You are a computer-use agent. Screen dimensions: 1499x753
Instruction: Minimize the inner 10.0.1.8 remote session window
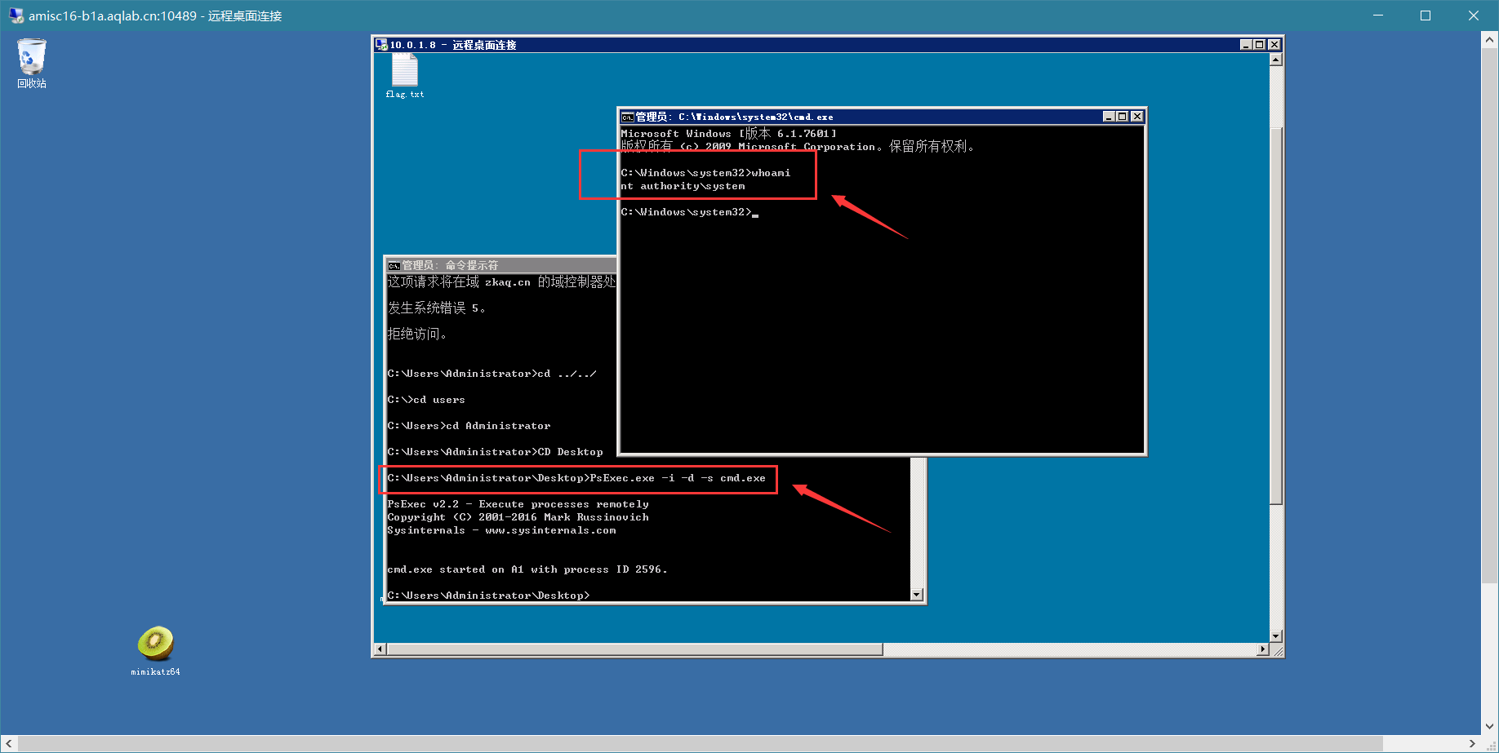pos(1246,45)
